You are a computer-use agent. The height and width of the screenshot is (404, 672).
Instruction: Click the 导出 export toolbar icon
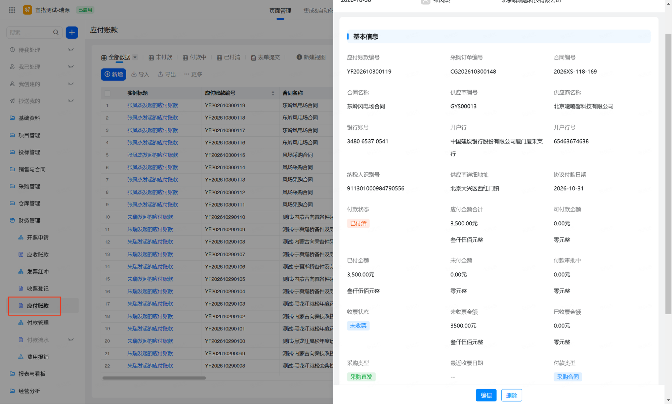click(160, 74)
